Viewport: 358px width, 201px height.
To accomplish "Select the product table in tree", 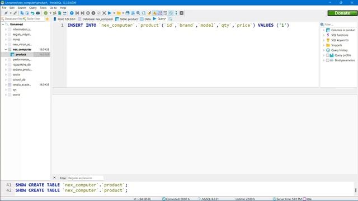I will 21,55.
